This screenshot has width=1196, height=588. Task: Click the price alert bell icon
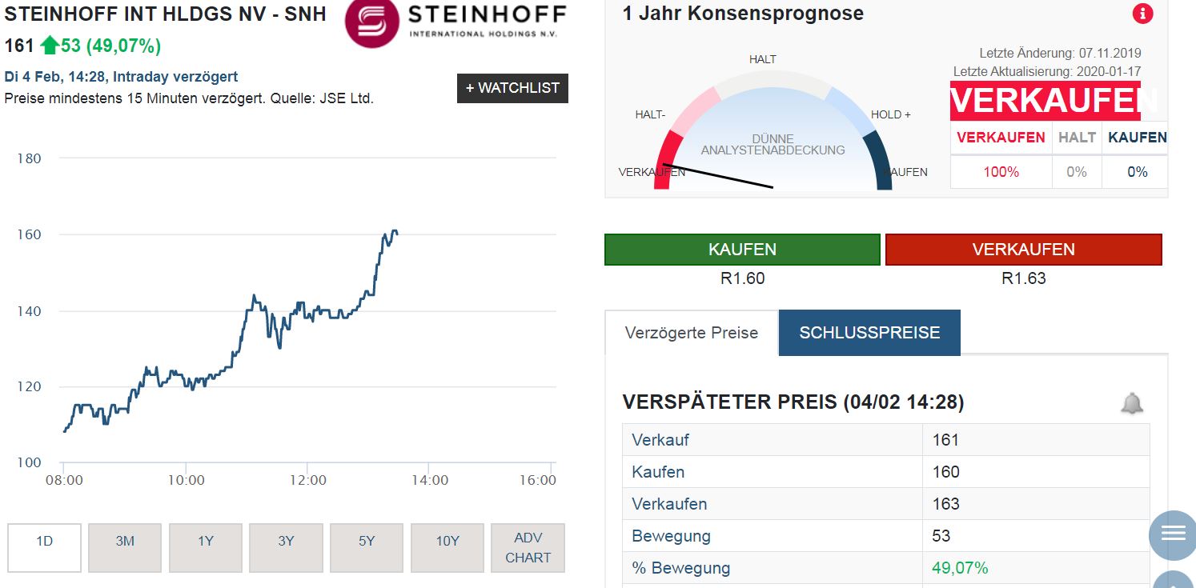1133,404
